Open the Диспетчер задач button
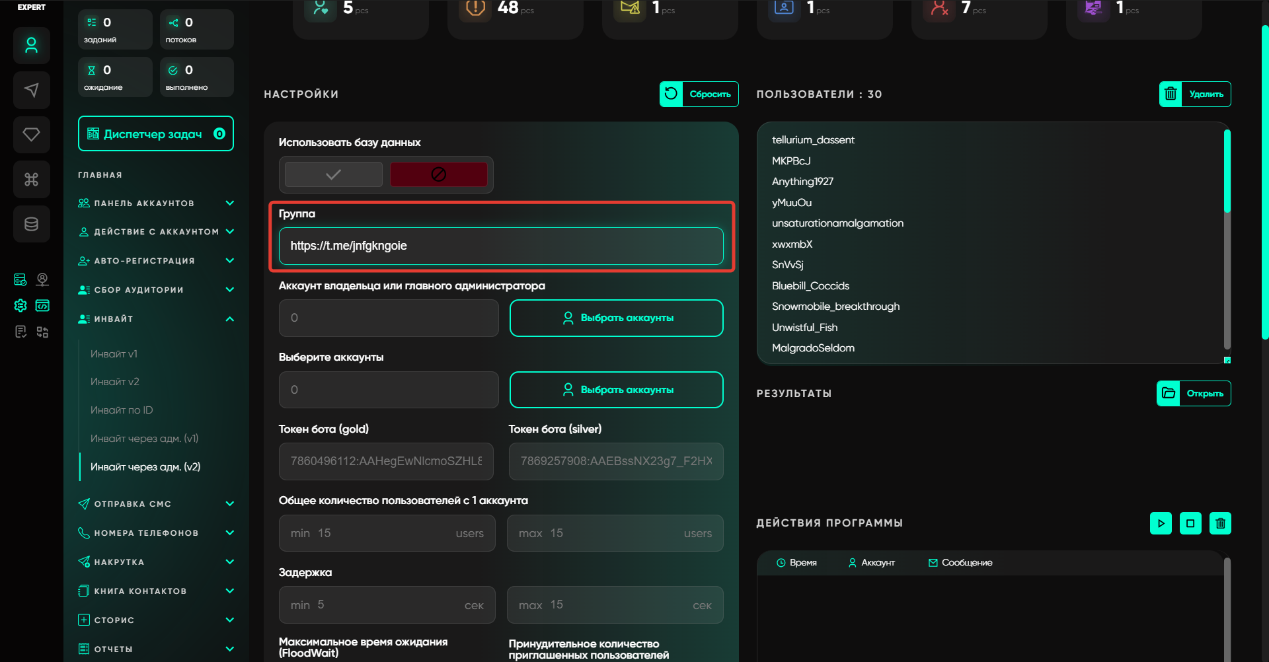The image size is (1269, 662). click(156, 134)
